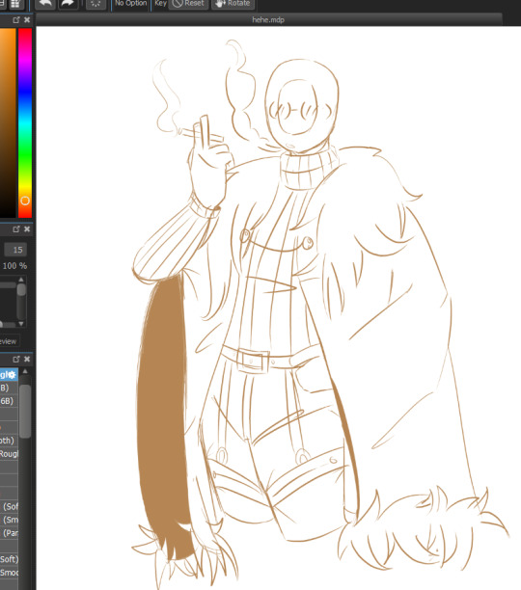Click the Redo arrow in toolbar
The image size is (521, 590).
pos(67,4)
